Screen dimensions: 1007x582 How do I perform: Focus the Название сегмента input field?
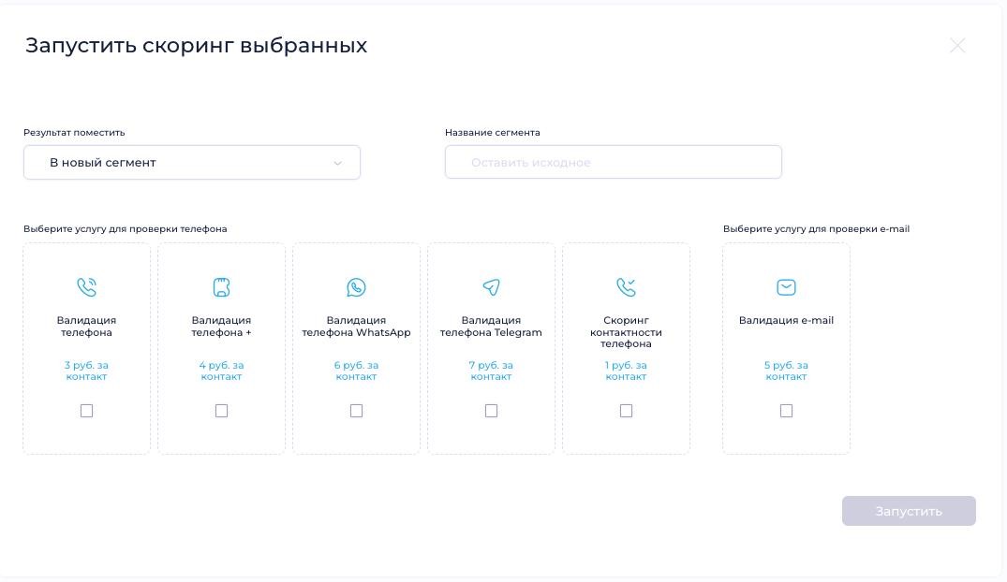point(614,163)
